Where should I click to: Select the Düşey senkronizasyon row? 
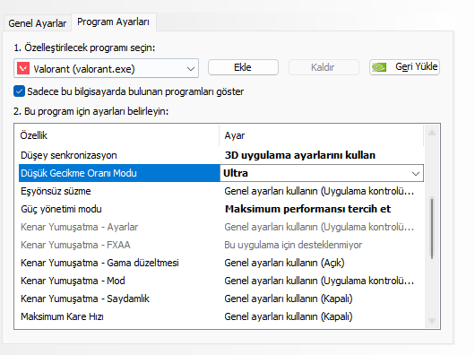pos(221,155)
